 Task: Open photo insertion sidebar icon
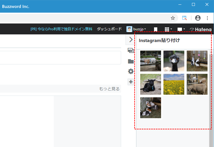pos(131,50)
